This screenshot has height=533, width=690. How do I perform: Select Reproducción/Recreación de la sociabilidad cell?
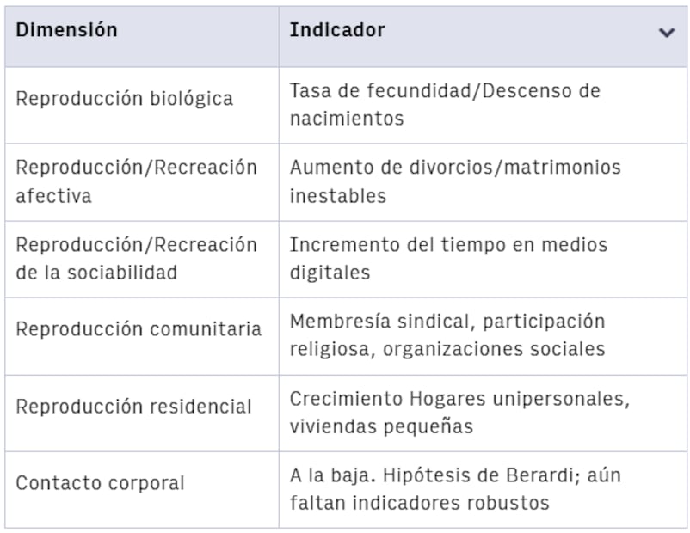point(142,259)
